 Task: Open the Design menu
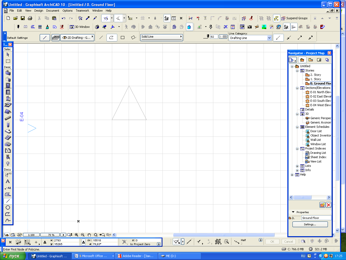point(39,11)
